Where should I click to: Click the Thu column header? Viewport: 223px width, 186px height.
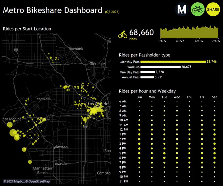click(x=190, y=97)
